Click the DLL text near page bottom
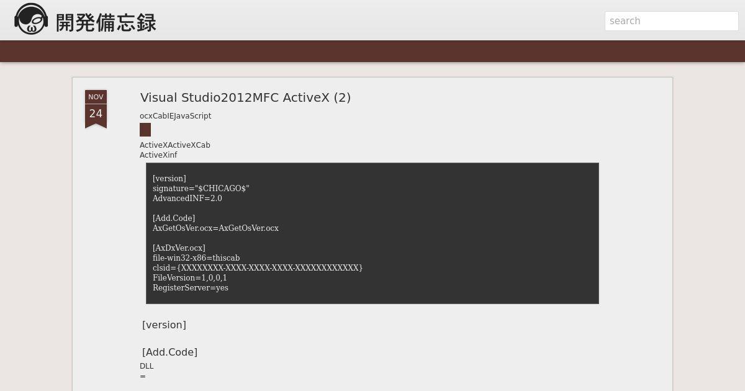The image size is (745, 391). coord(147,366)
